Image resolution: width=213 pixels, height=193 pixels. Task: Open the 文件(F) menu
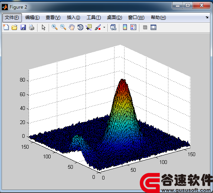[x=12, y=18]
